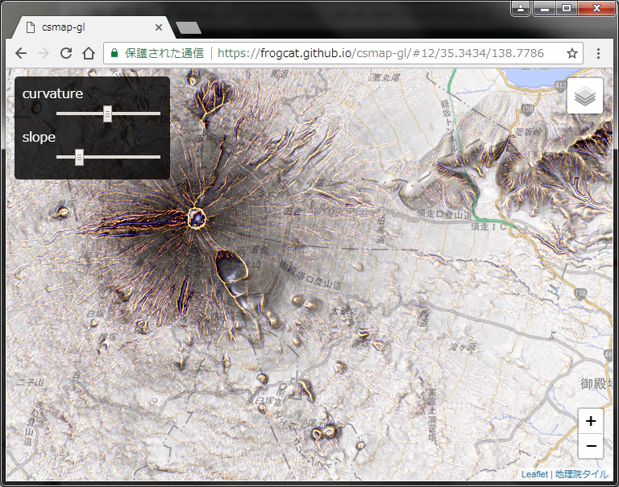Go forward in browser history
This screenshot has height=487, width=619.
click(44, 53)
